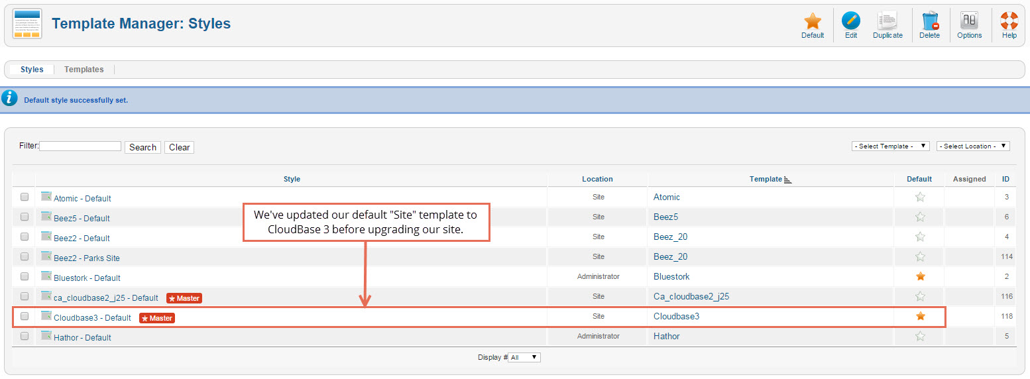Viewport: 1030px width, 379px height.
Task: Open the Beez2 - Default style link
Action: pos(82,238)
